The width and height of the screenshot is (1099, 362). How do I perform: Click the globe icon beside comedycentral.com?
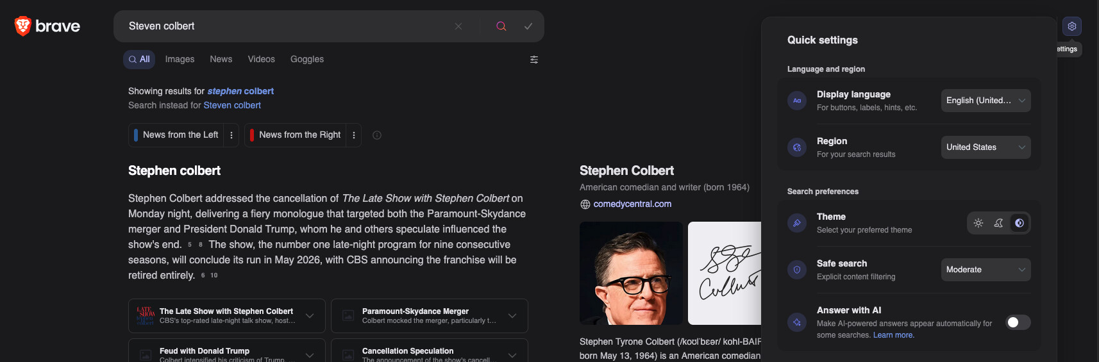(585, 204)
